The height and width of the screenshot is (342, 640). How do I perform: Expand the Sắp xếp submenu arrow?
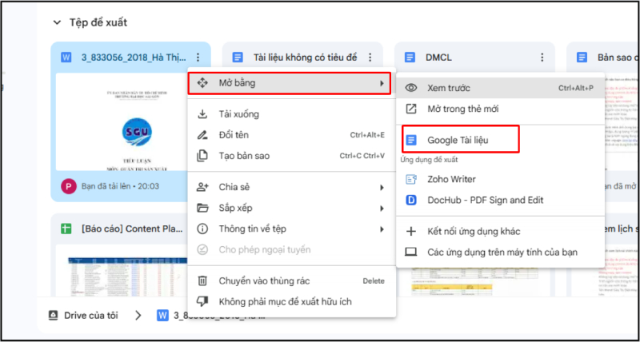click(x=382, y=209)
